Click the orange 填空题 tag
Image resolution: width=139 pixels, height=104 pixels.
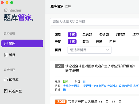coord(61,102)
